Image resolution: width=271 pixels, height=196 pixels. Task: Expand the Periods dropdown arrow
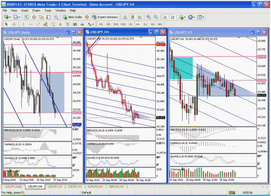pyautogui.click(x=194, y=17)
